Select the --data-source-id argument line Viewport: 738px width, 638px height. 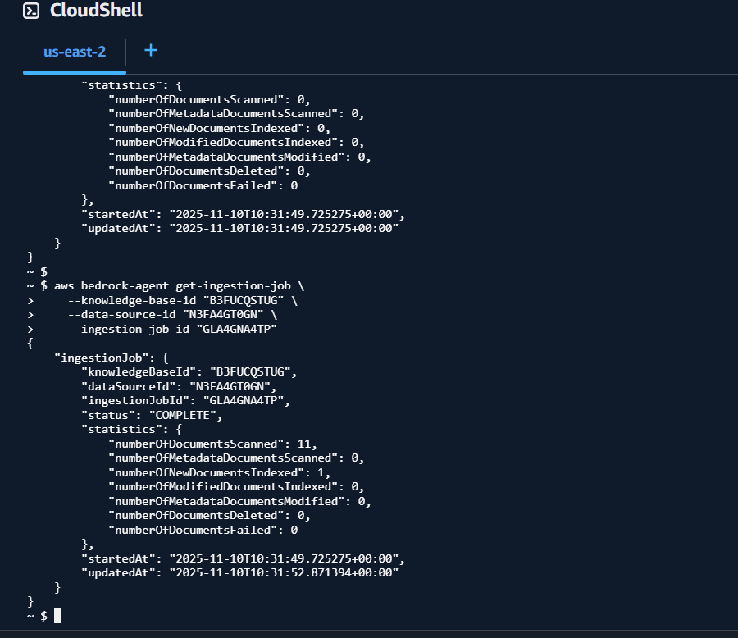coord(172,314)
